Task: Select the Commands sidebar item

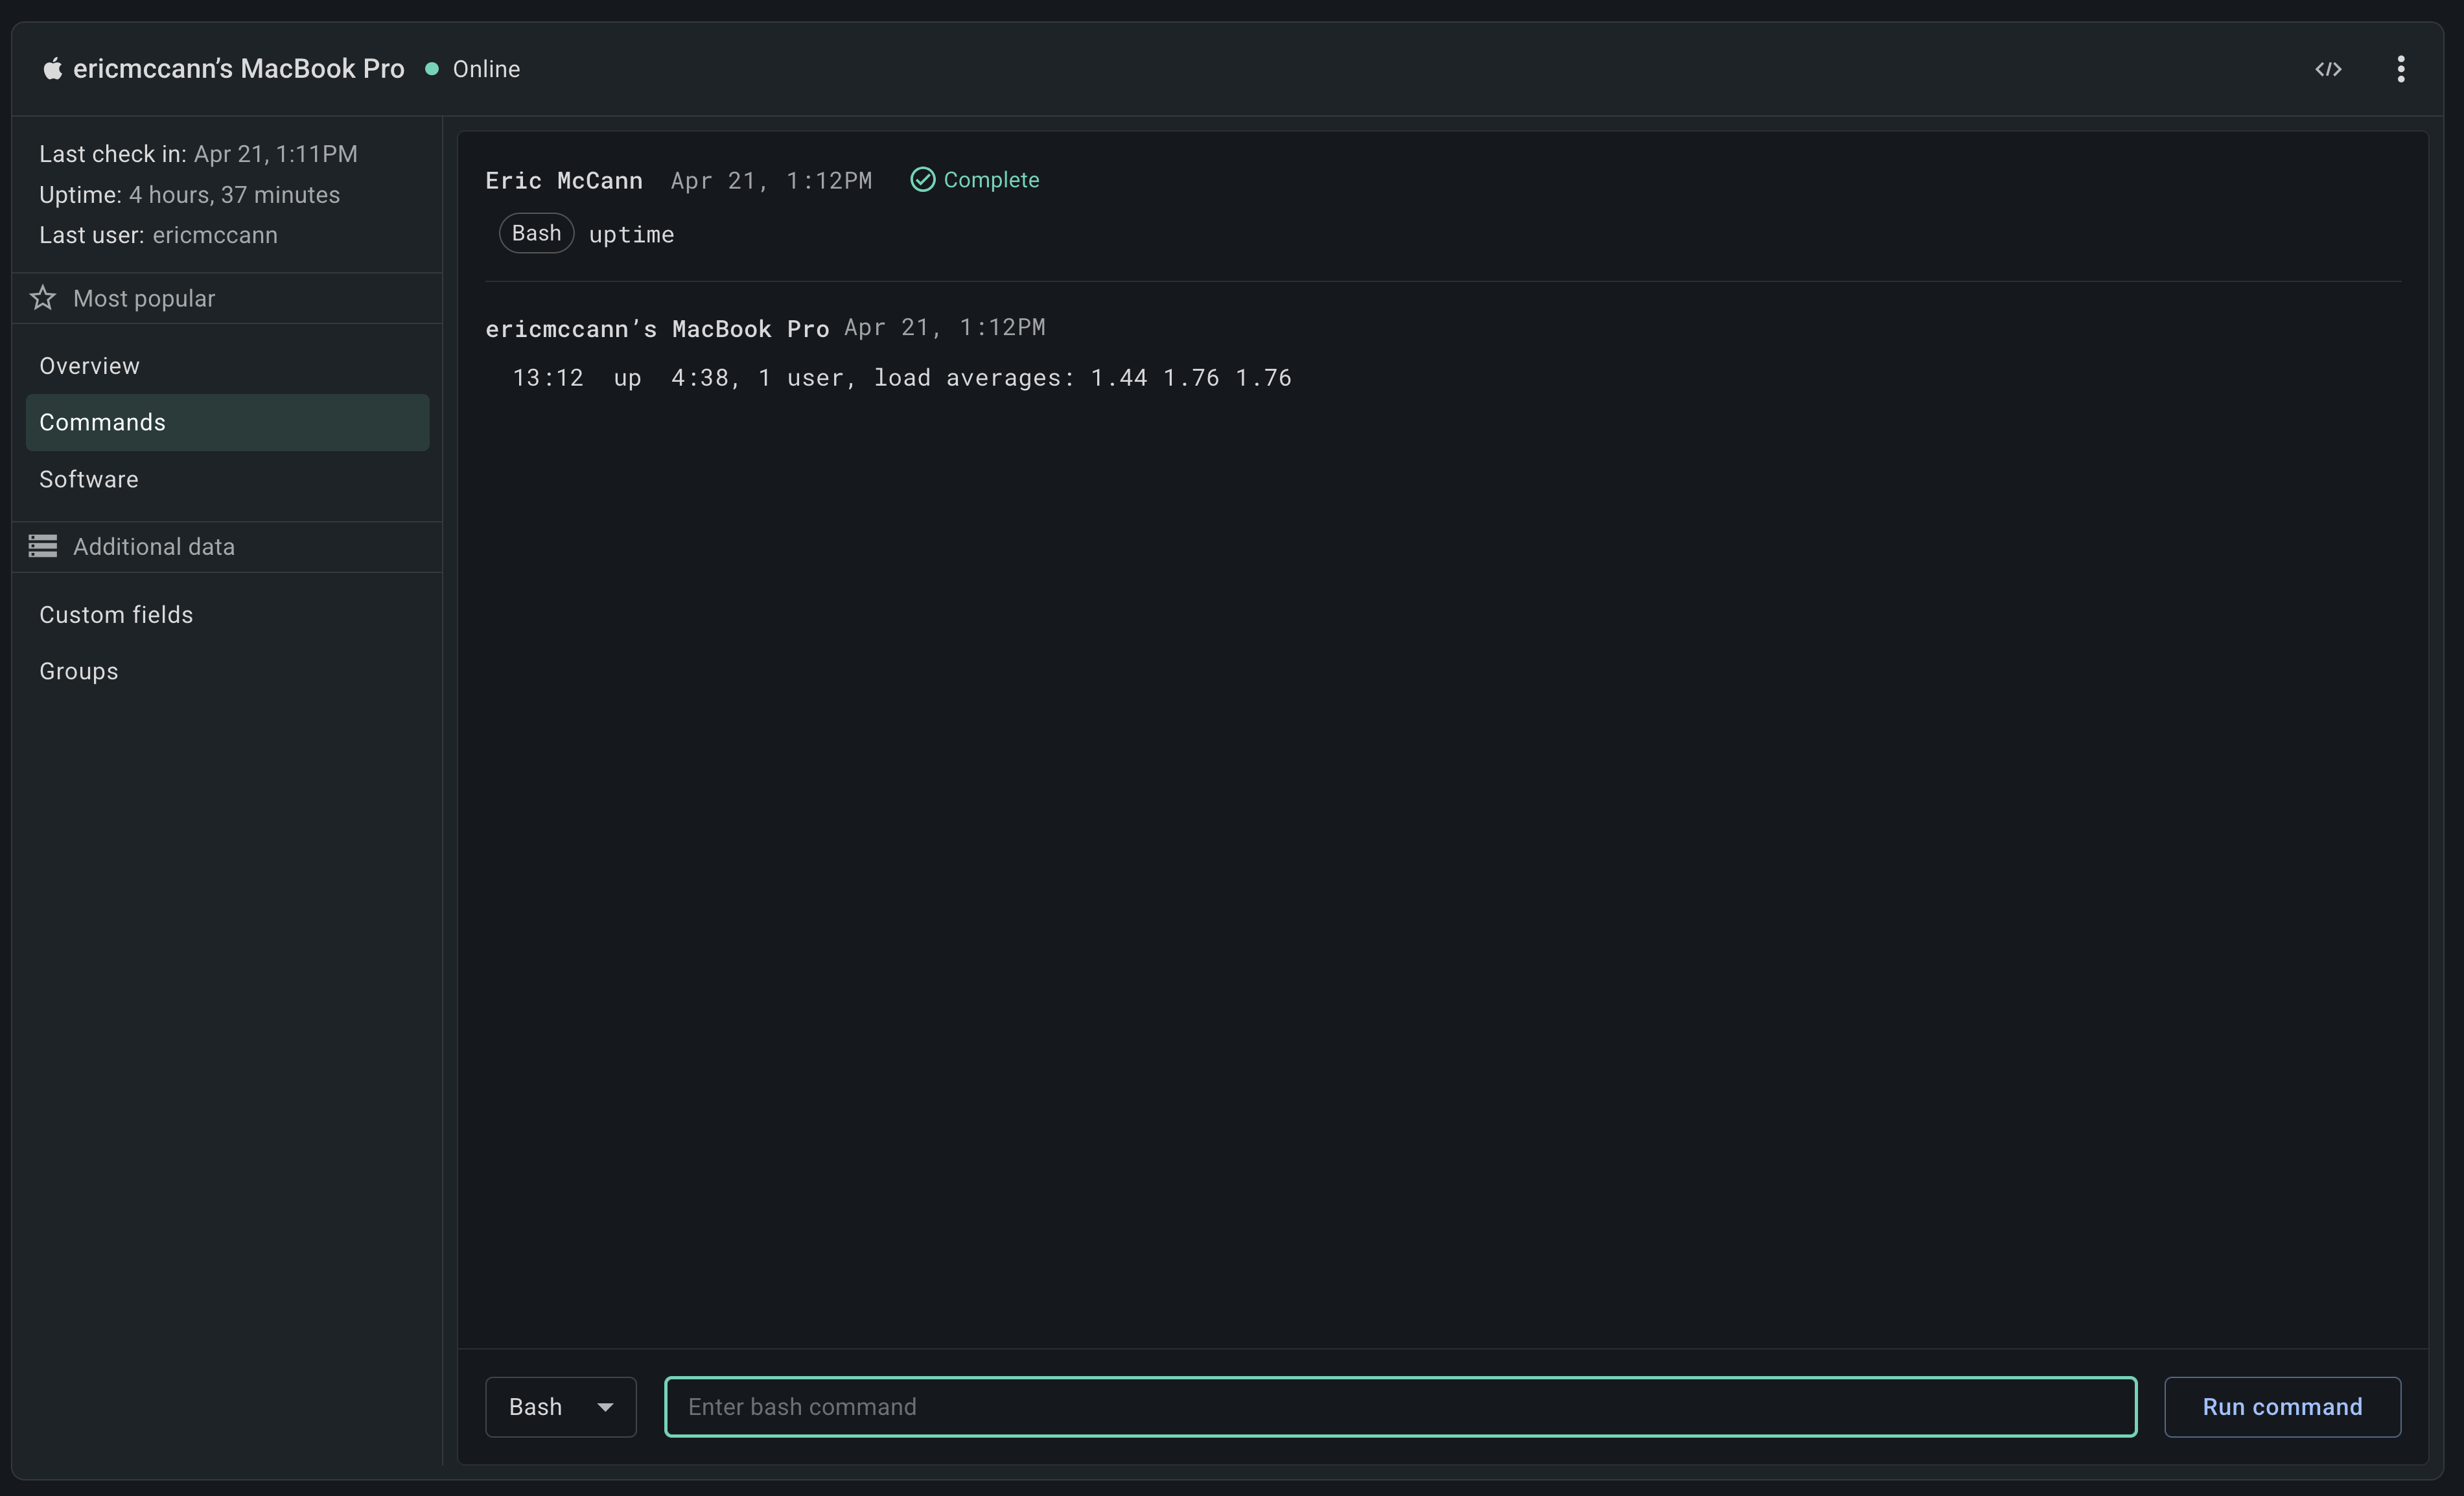Action: [103, 422]
